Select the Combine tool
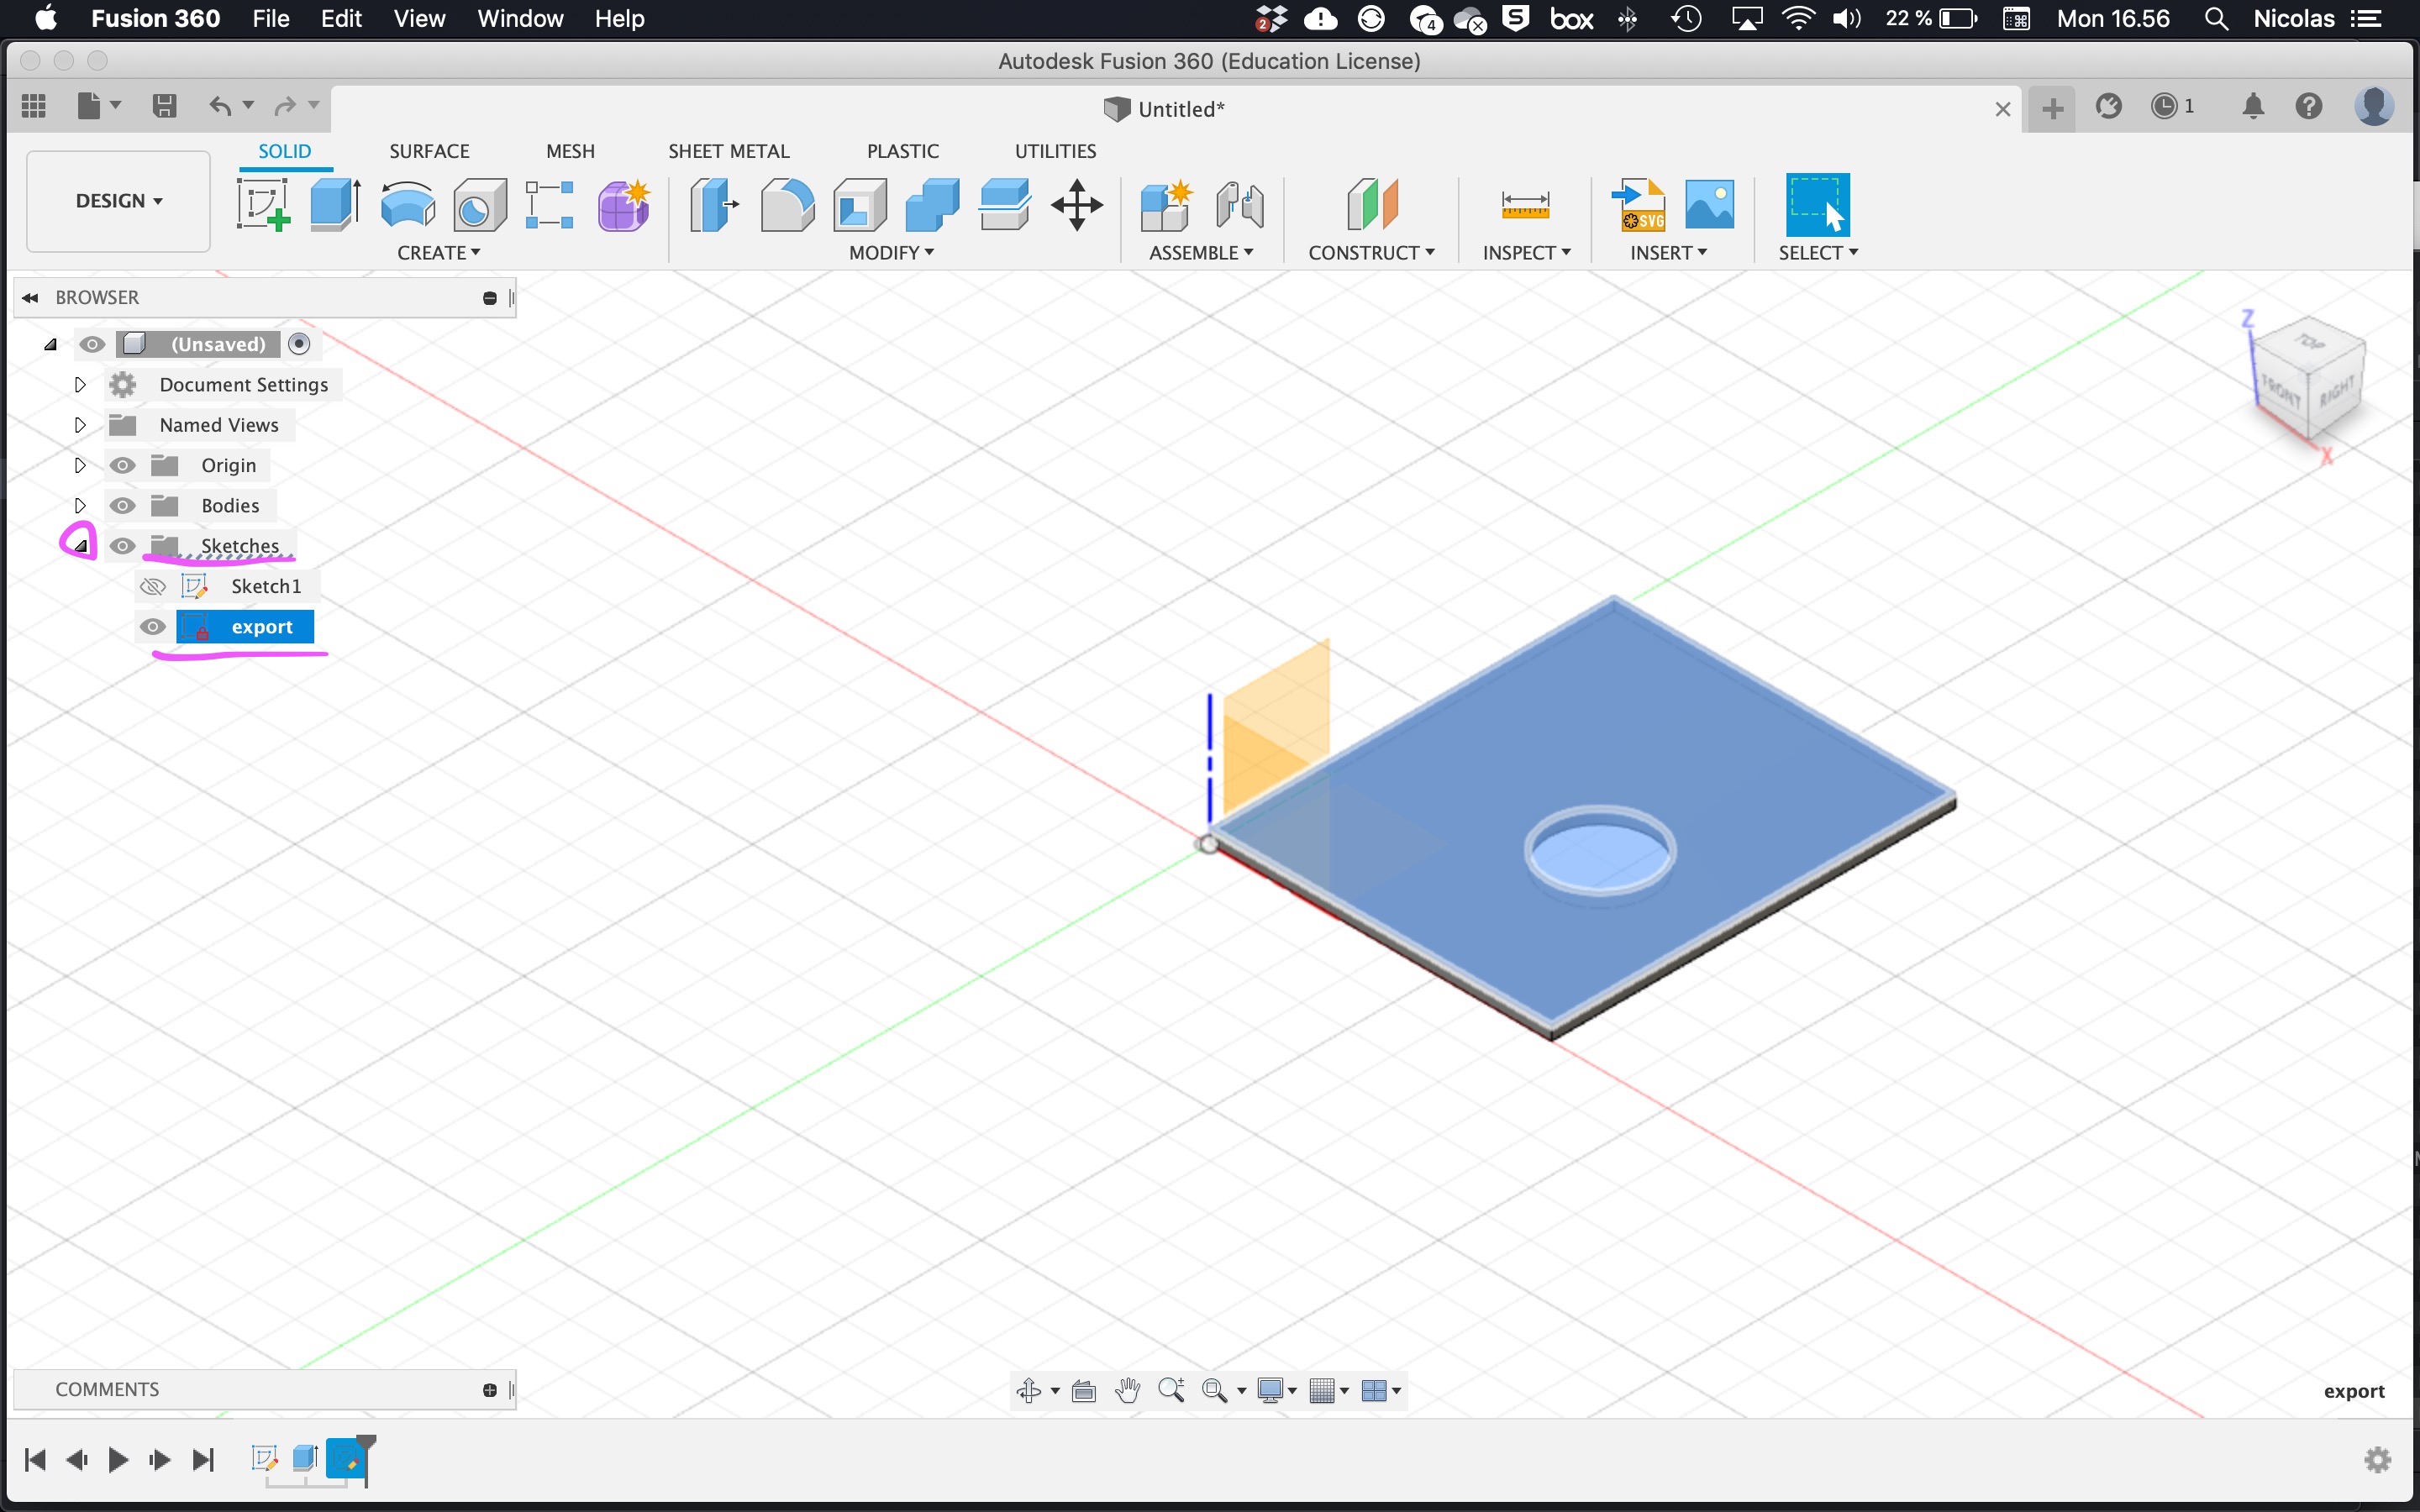This screenshot has height=1512, width=2420. 932,204
